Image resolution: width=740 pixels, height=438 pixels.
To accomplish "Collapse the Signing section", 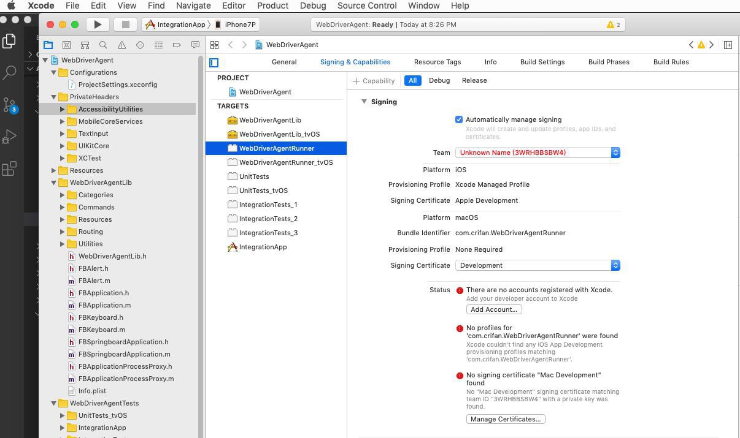I will (x=364, y=102).
